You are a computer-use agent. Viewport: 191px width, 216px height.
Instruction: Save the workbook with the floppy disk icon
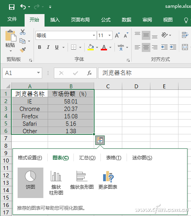point(12,7)
